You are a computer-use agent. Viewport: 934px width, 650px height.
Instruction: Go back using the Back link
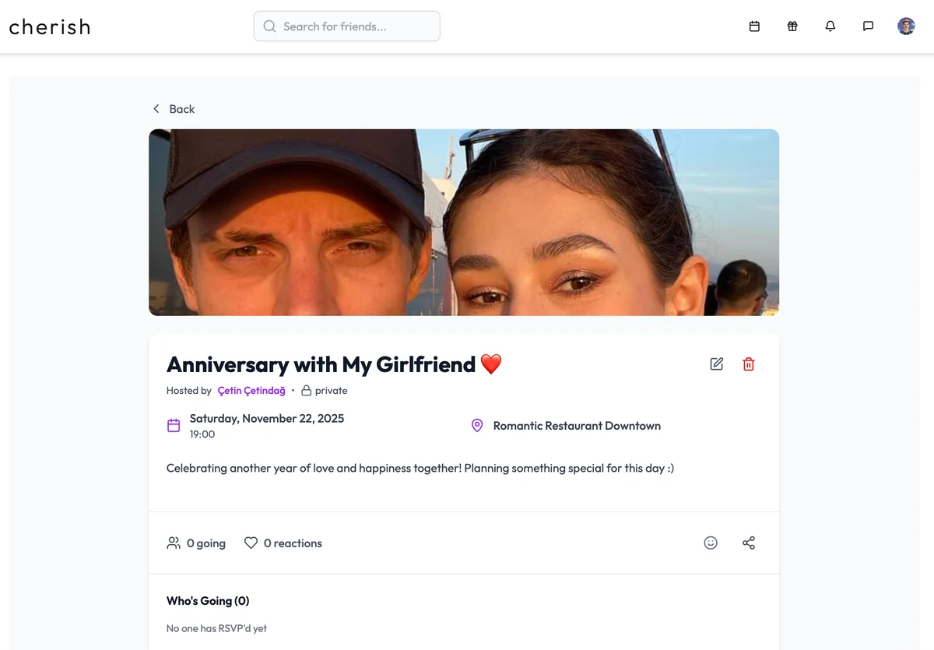pyautogui.click(x=174, y=109)
